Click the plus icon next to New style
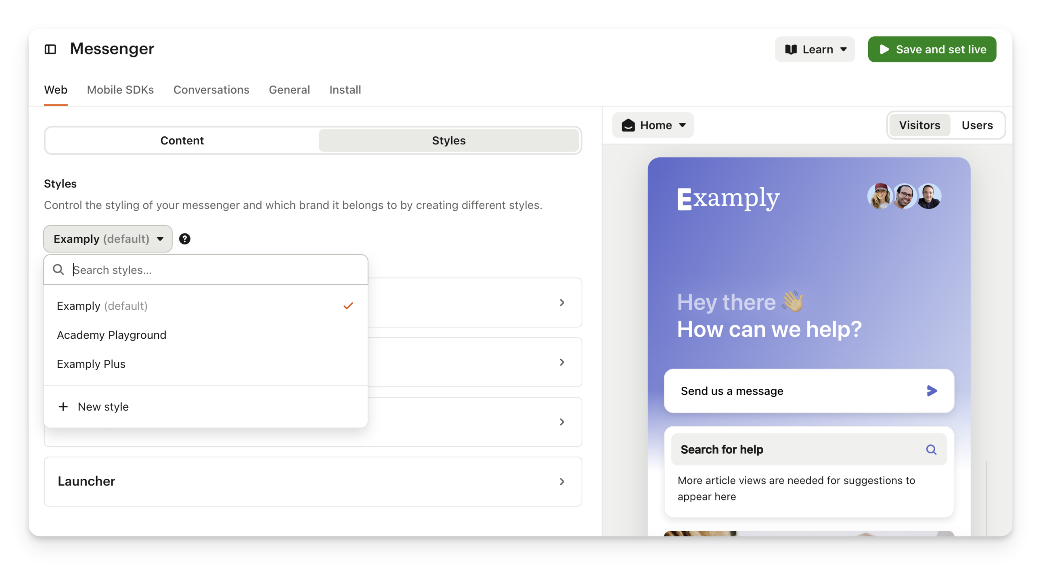1041x565 pixels. pos(63,407)
